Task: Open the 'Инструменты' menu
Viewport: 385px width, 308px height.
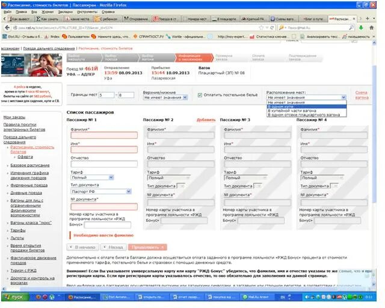Action: [x=87, y=12]
